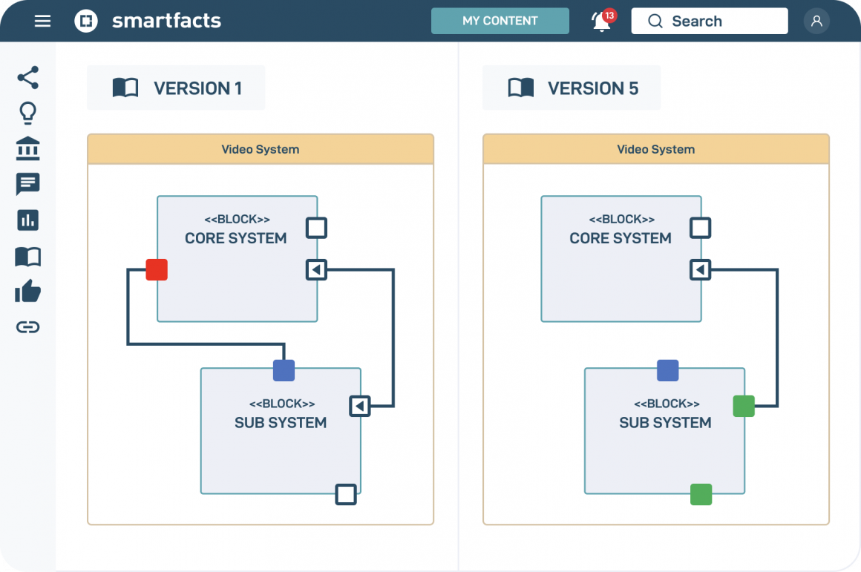Open the VERSION 5 document header

pyautogui.click(x=571, y=87)
